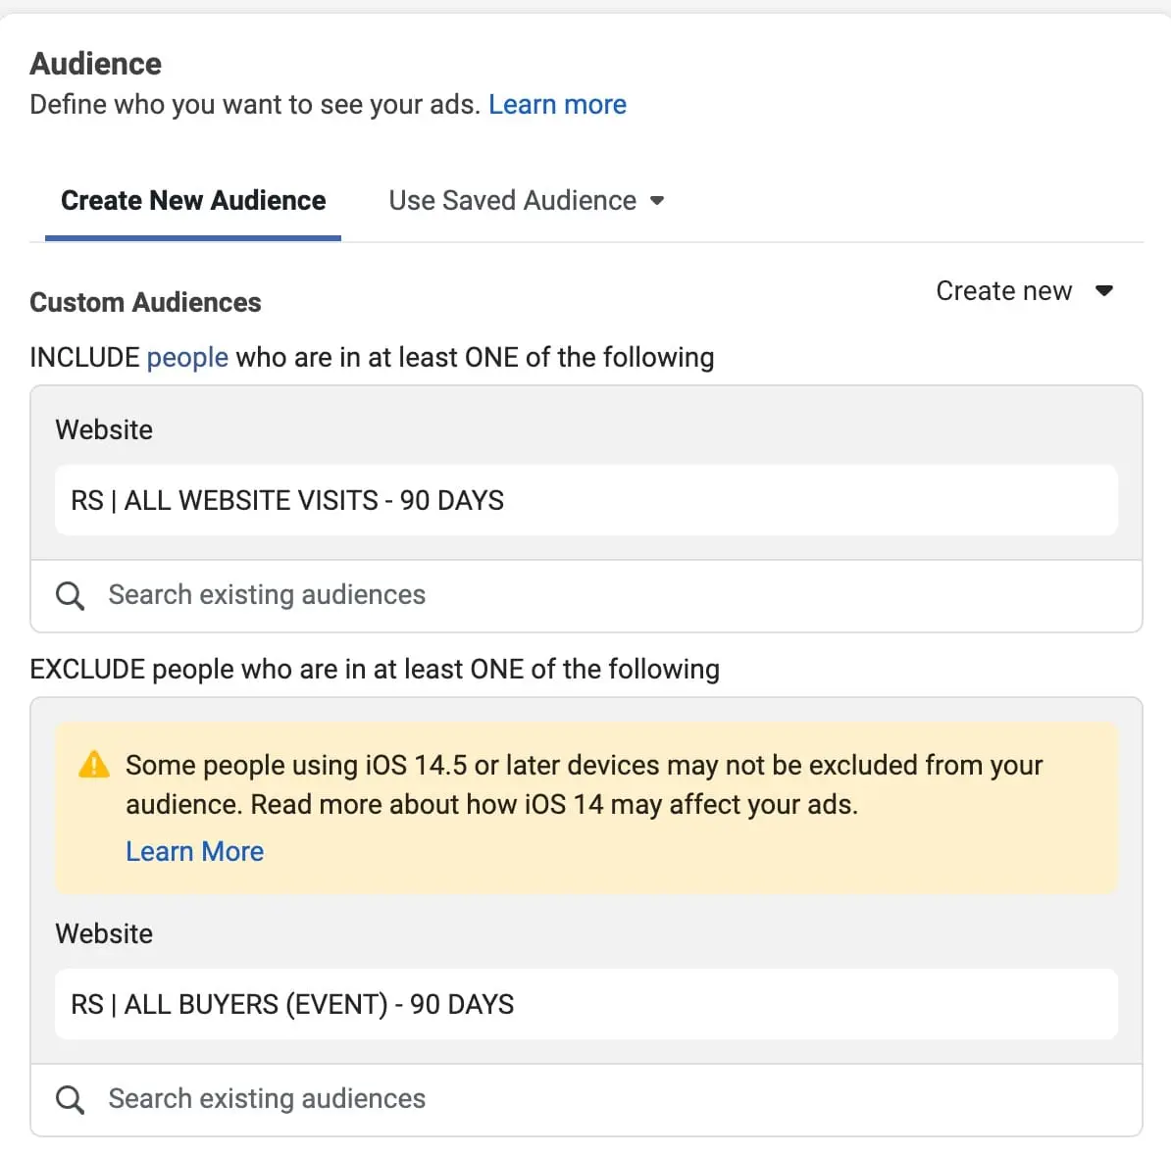Open the Use Saved Audience tab
Viewport: 1171px width, 1155px height.
point(512,201)
